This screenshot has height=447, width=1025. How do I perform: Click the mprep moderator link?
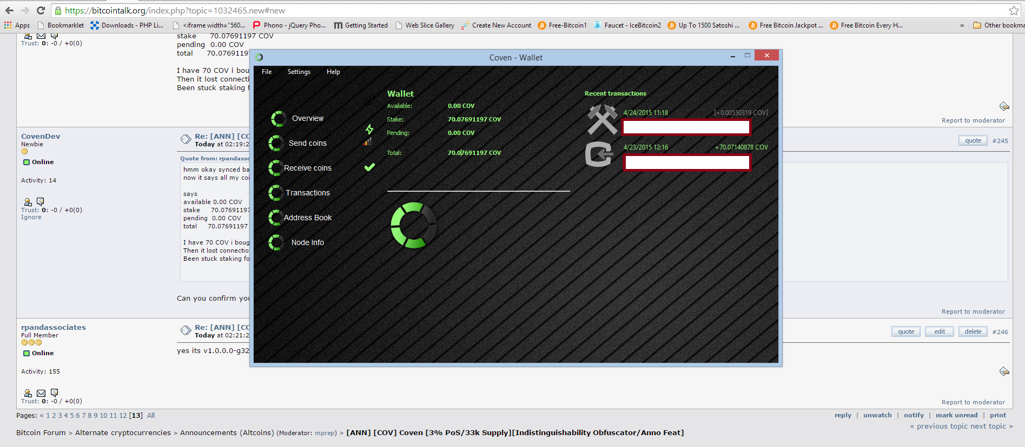325,433
